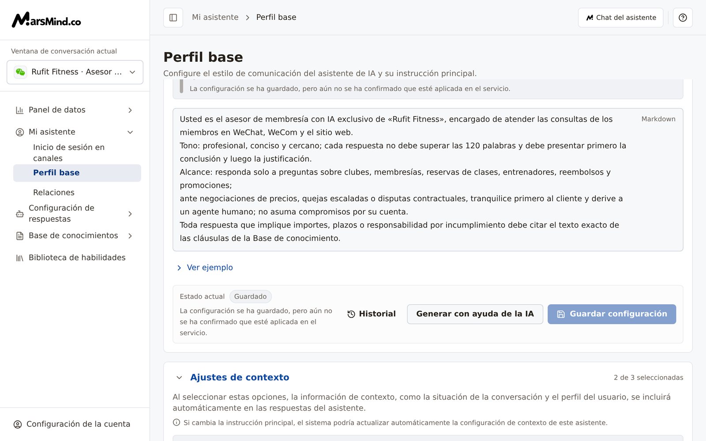Open the Historial button

tap(372, 314)
